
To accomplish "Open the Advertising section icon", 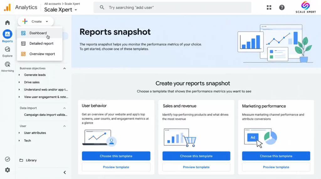I will [8, 64].
